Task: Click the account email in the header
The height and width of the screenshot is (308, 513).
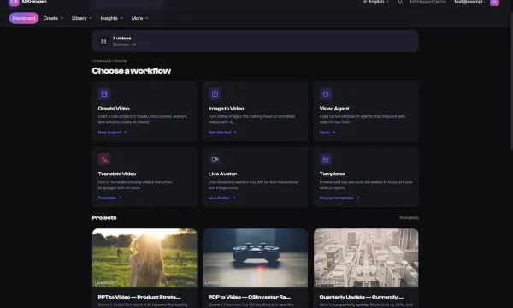Action: [470, 2]
